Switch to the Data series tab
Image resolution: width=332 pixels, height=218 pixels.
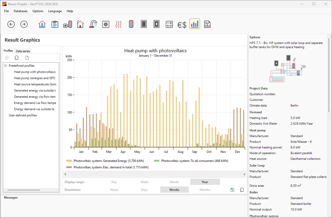(23, 51)
